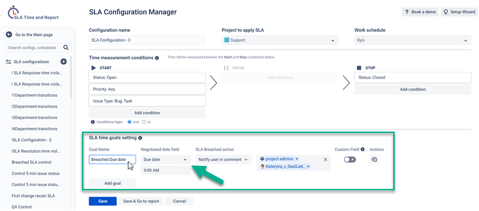Viewport: 479px width, 211px height.
Task: Click the Goal Name input field
Action: pyautogui.click(x=112, y=159)
